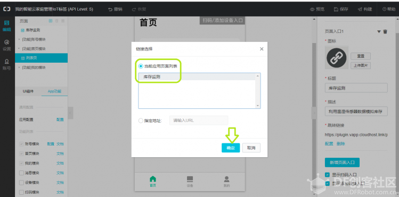Screen dimensions: 399x197
Task: Click the page list scroll-up arrow
Action: [x=257, y=76]
